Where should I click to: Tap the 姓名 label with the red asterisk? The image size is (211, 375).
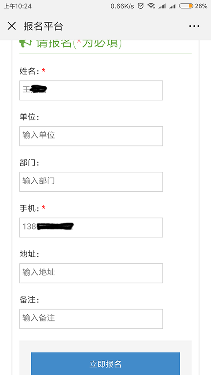(x=32, y=71)
